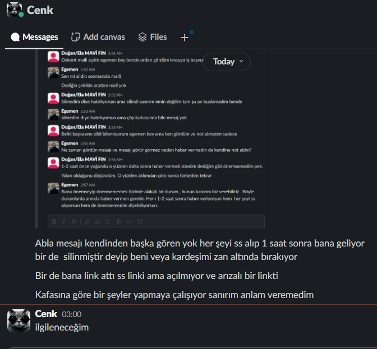Click the plus icon beside Files

coord(185,38)
